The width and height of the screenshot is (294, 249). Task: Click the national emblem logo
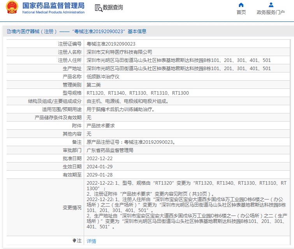(x=12, y=7)
